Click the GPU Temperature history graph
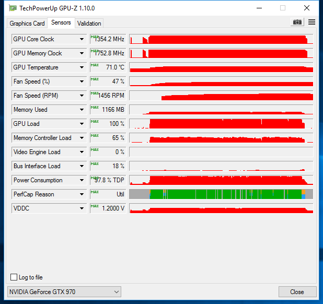The image size is (323, 304). pos(221,67)
